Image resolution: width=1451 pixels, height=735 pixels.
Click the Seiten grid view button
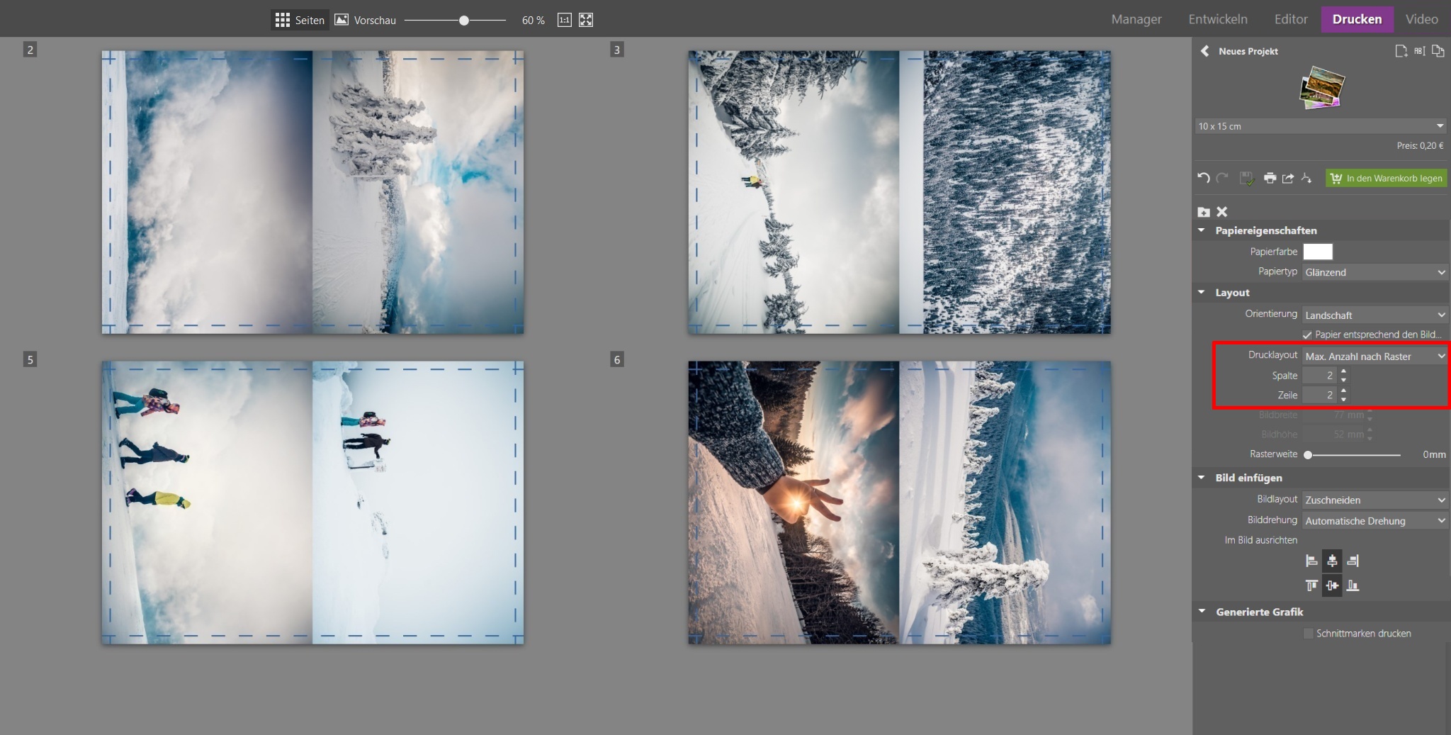(x=300, y=20)
